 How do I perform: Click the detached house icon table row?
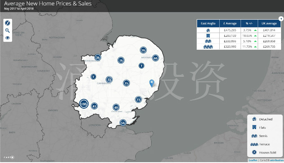pos(239,30)
